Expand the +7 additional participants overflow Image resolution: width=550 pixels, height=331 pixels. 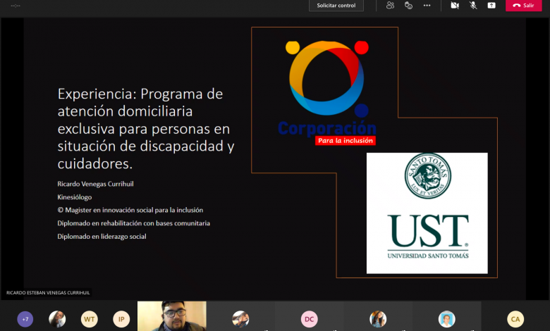(x=25, y=319)
